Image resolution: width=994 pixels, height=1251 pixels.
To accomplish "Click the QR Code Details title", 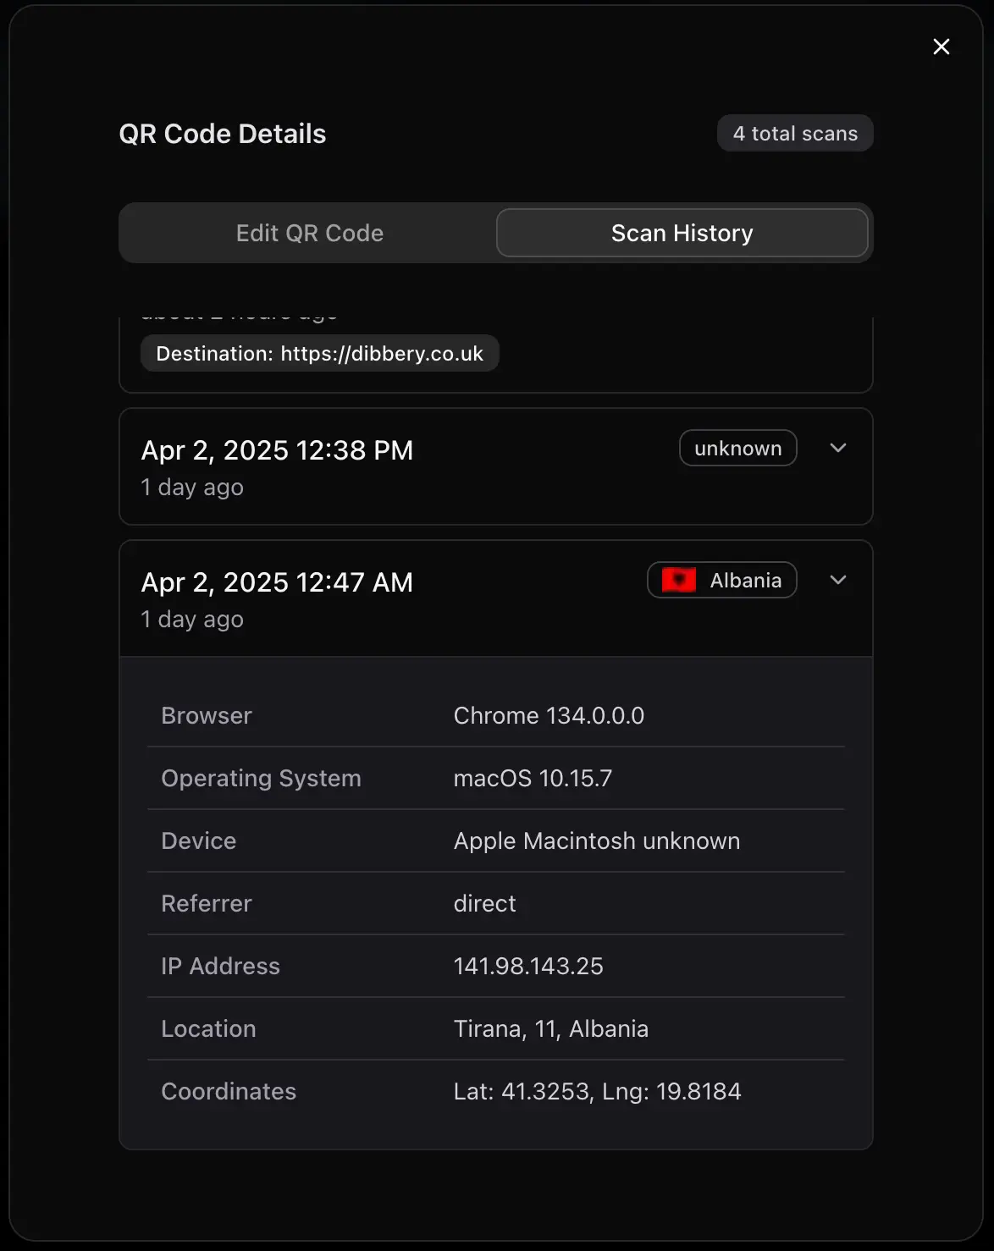I will (x=223, y=134).
